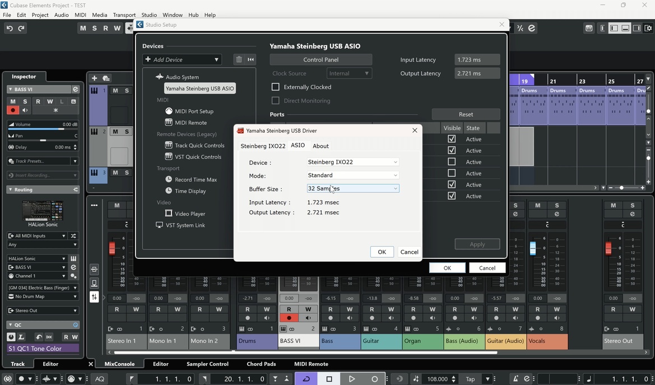Click the keyboard icon next to HALion Sonic

pyautogui.click(x=73, y=259)
